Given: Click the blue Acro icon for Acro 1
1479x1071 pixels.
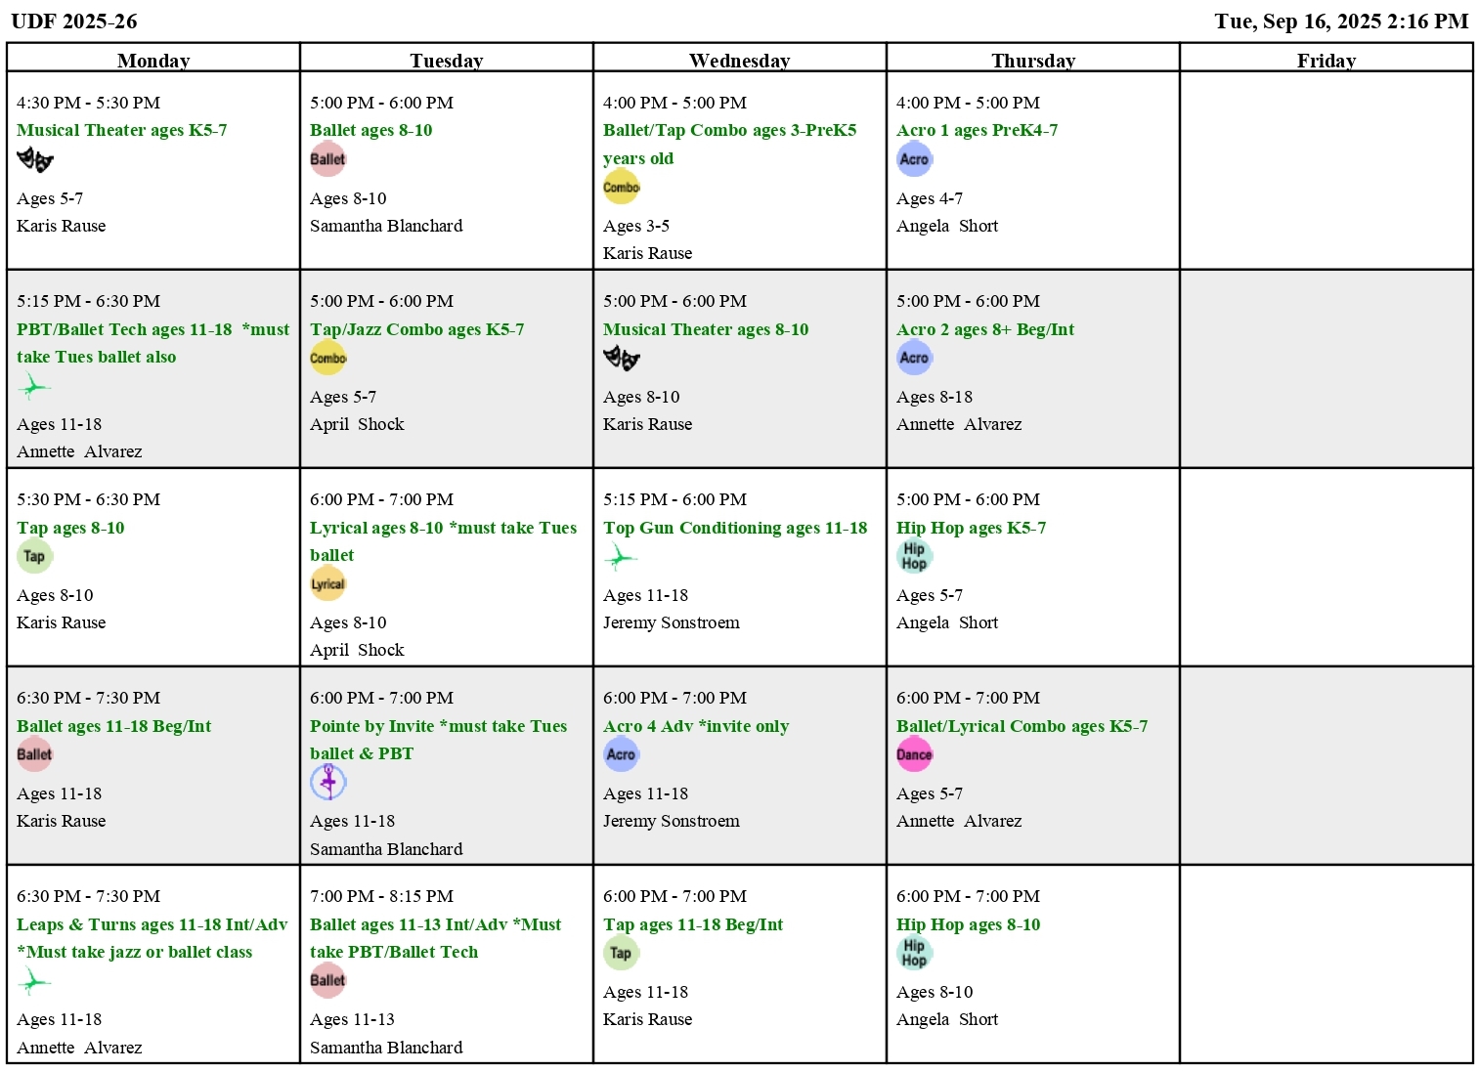Looking at the screenshot, I should pos(914,159).
